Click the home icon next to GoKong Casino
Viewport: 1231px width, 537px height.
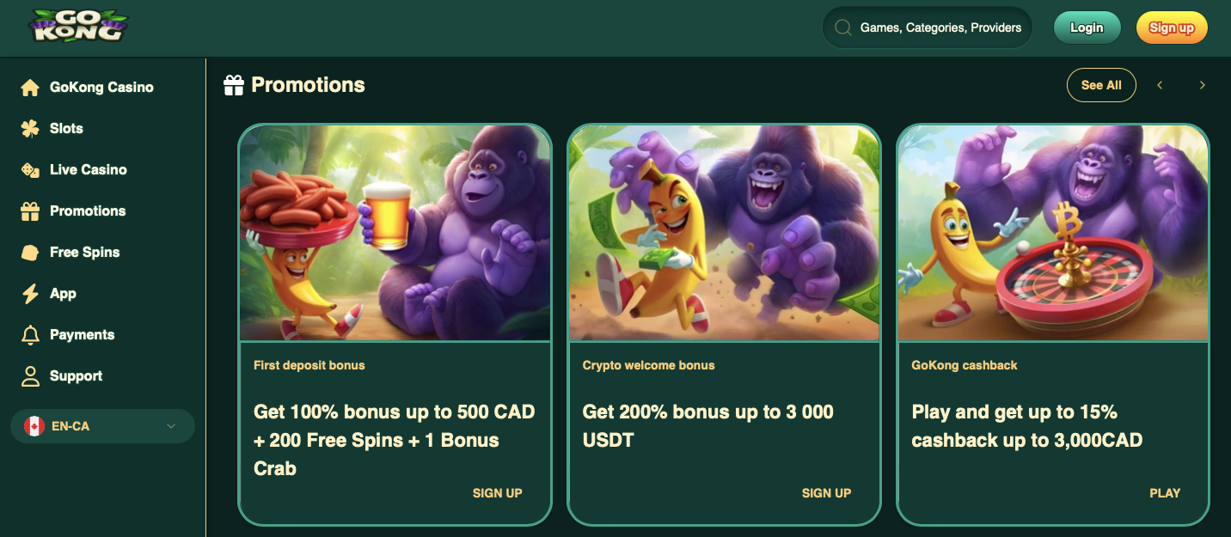pos(30,87)
